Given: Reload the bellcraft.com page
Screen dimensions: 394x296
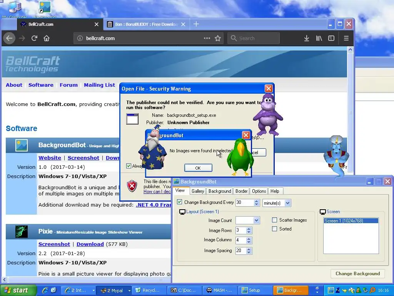Looking at the screenshot, I should 34,38.
